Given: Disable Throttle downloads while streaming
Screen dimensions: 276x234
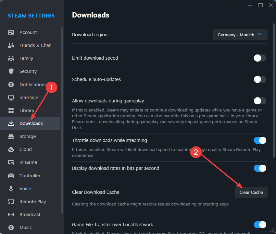Looking at the screenshot, I should click(x=260, y=140).
